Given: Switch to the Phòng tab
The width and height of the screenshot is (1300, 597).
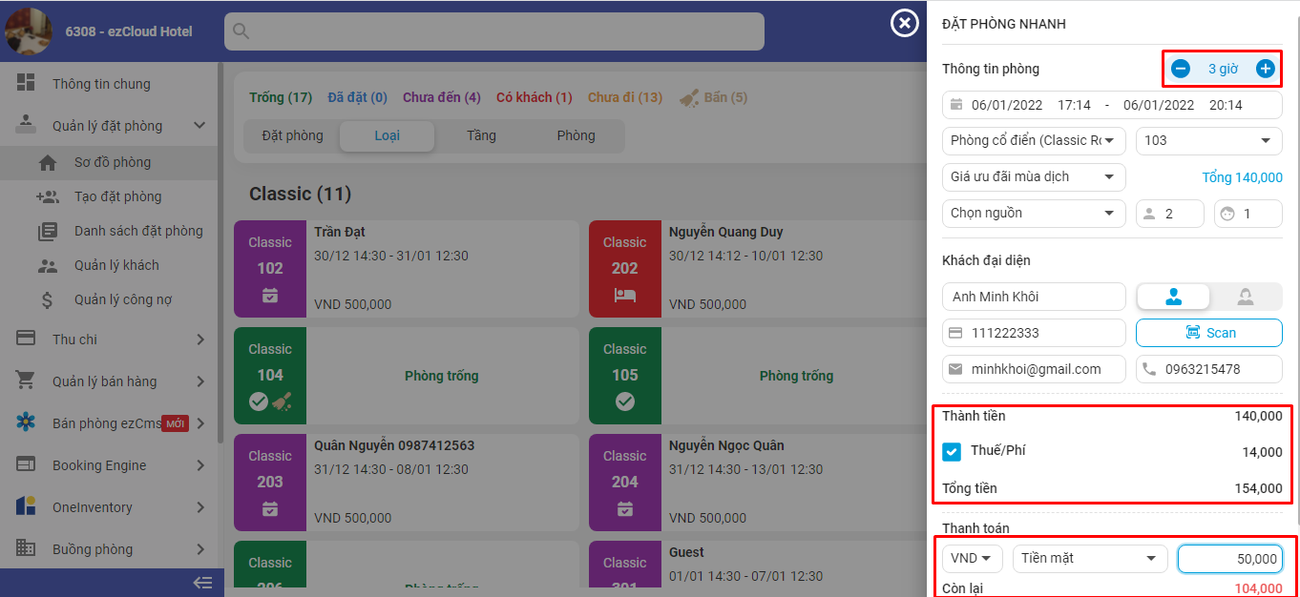Looking at the screenshot, I should point(576,135).
